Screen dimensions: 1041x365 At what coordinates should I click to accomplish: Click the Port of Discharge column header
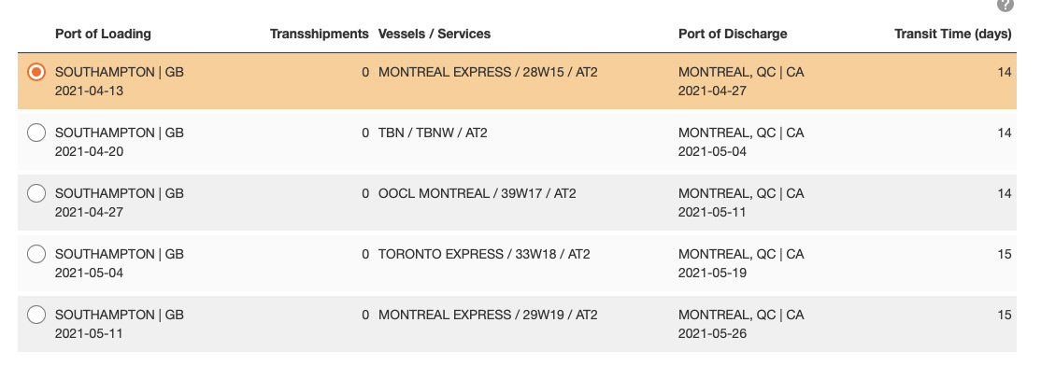(733, 34)
